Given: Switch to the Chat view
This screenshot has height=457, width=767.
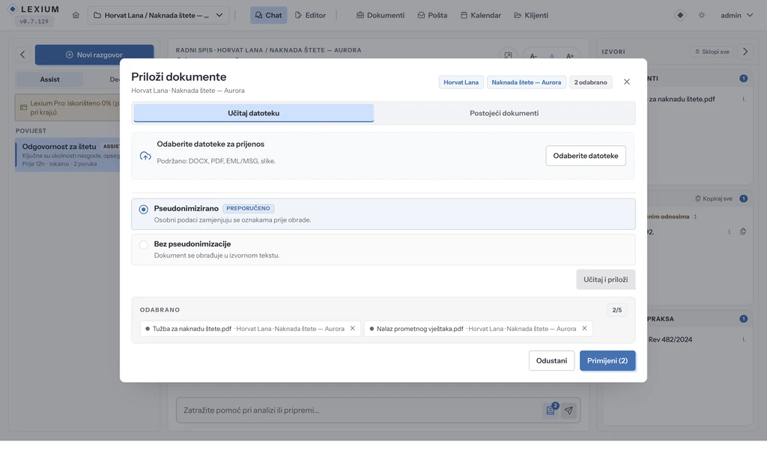Looking at the screenshot, I should coord(269,15).
